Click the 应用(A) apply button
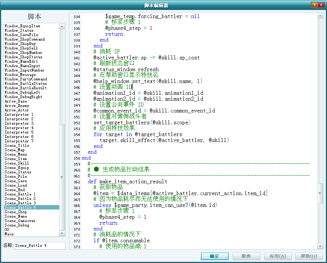This screenshot has width=327, height=263. (x=278, y=256)
